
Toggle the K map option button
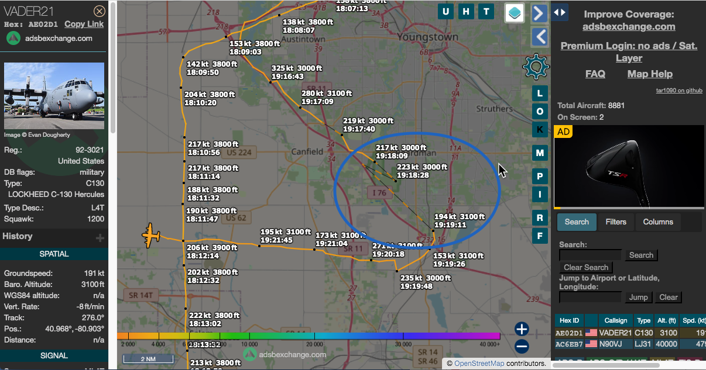(x=540, y=129)
